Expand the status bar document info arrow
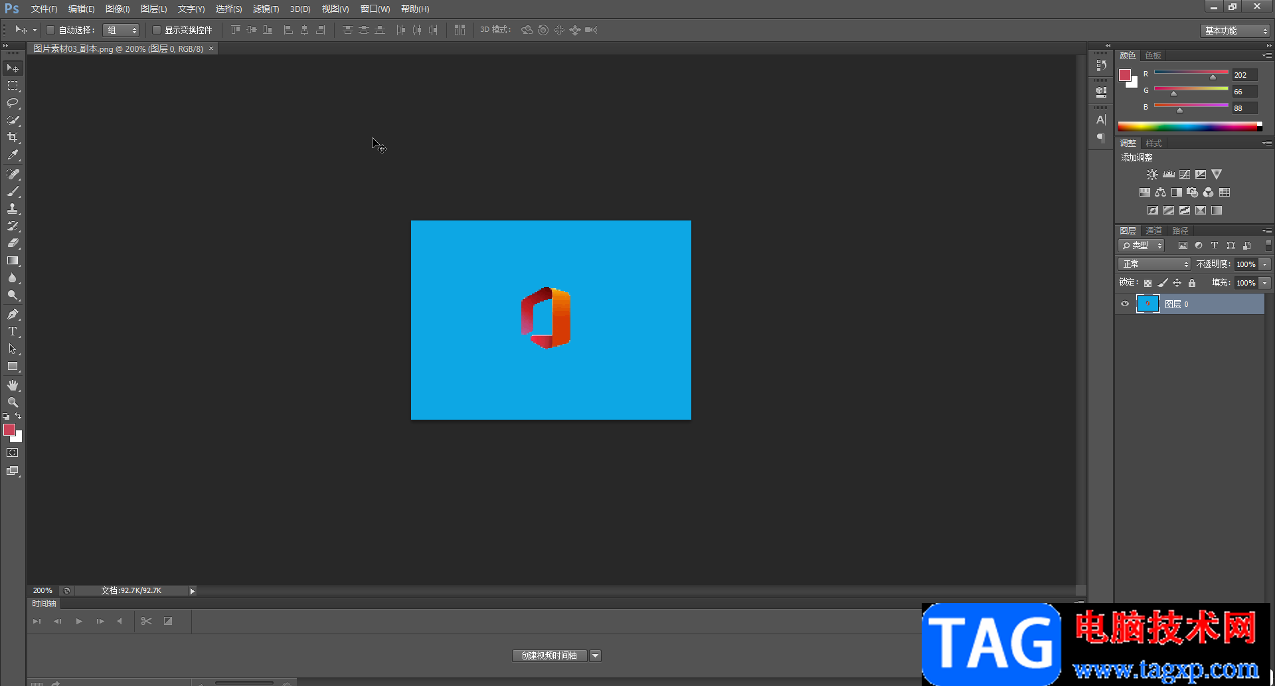1275x686 pixels. (x=193, y=591)
